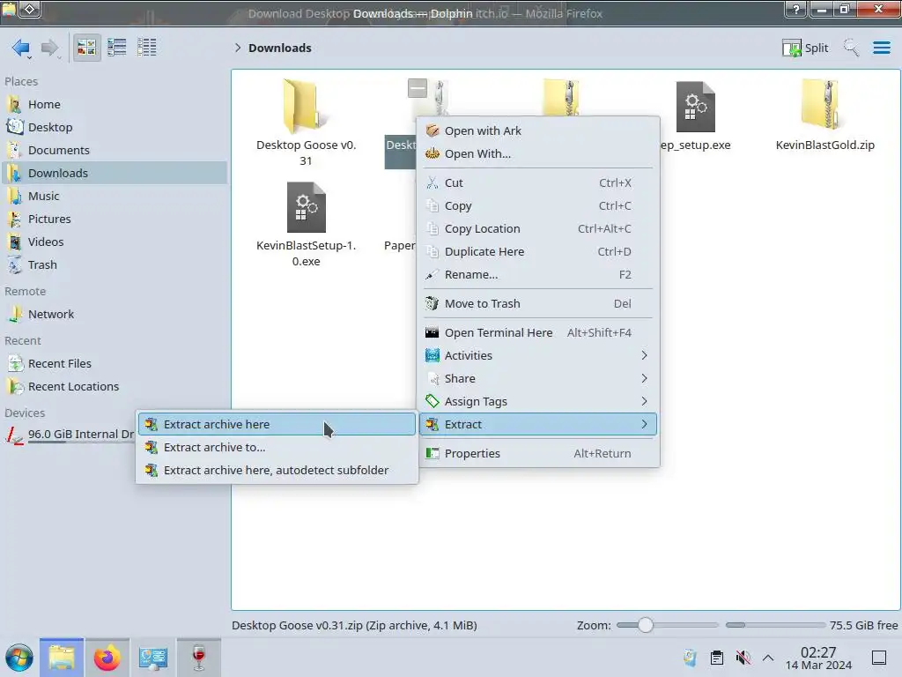
Task: Expand the Assign Tags submenu
Action: [539, 402]
